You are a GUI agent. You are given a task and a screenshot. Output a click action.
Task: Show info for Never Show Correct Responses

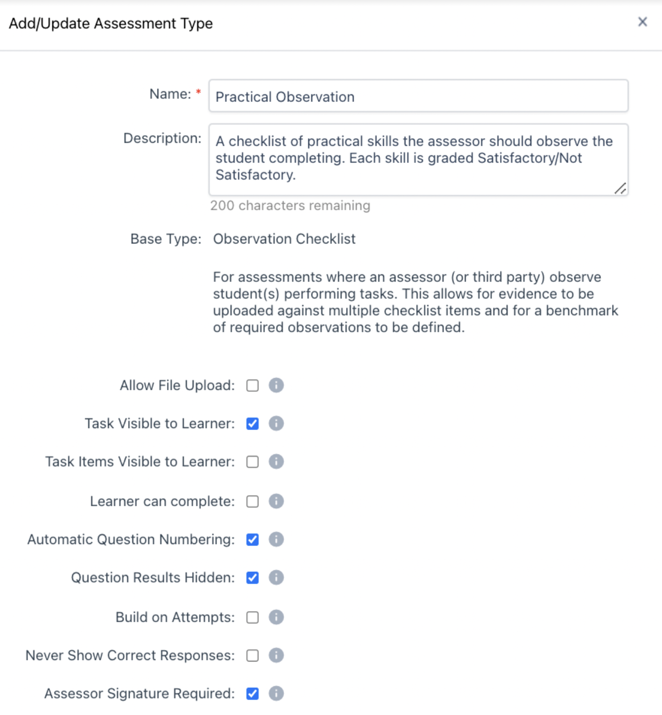point(276,656)
